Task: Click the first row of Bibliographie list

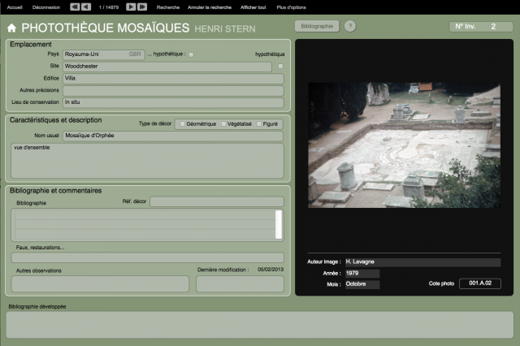Action: coord(145,214)
